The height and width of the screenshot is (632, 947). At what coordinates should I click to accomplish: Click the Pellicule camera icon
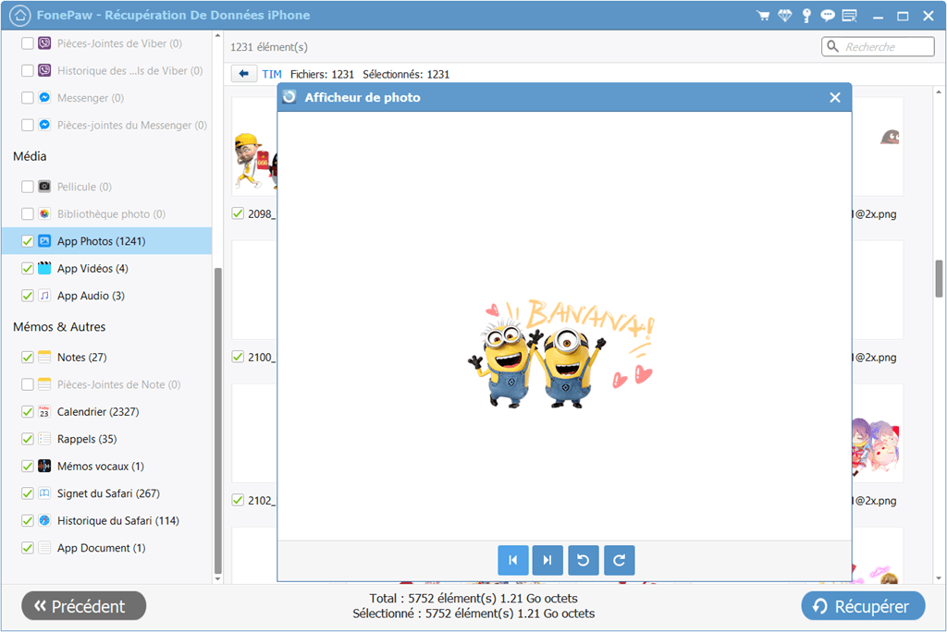pyautogui.click(x=44, y=187)
